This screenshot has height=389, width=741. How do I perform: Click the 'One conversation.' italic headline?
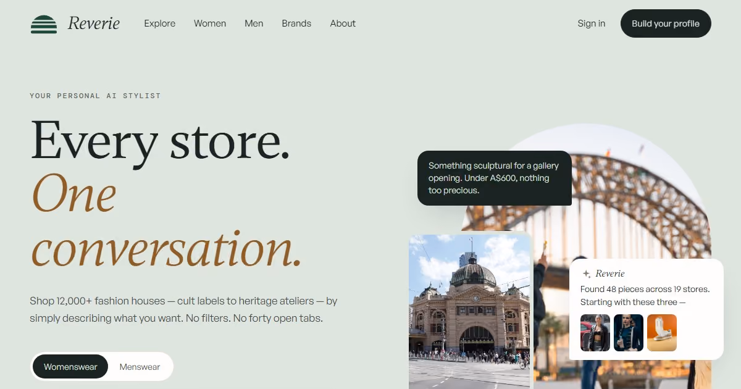coord(167,220)
